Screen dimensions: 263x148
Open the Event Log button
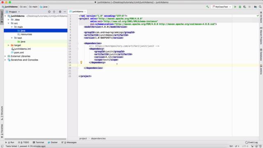[251, 142]
